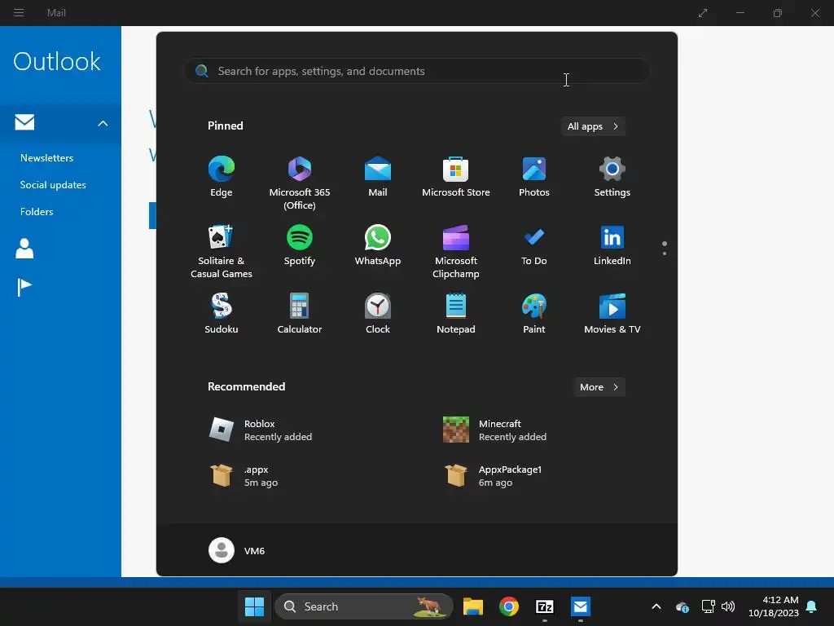This screenshot has width=834, height=626.
Task: Open the Calculator app
Action: click(300, 314)
